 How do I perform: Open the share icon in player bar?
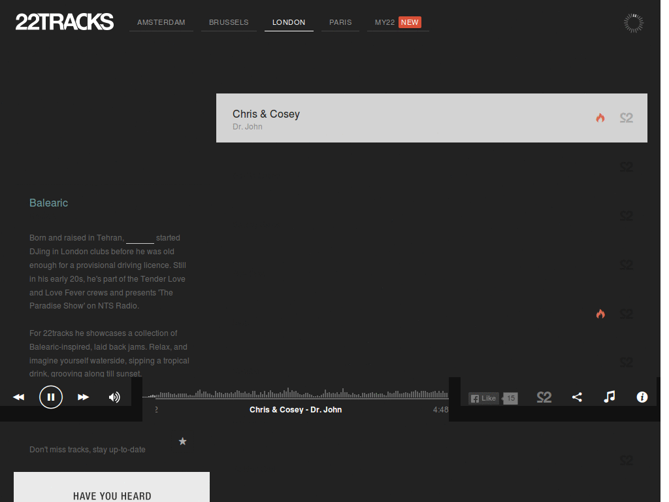click(577, 397)
